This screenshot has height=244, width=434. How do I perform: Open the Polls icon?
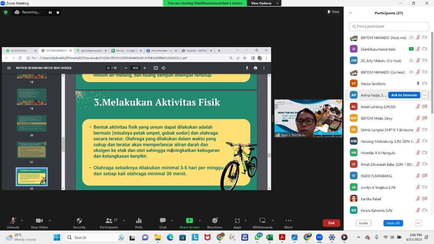coord(139,221)
